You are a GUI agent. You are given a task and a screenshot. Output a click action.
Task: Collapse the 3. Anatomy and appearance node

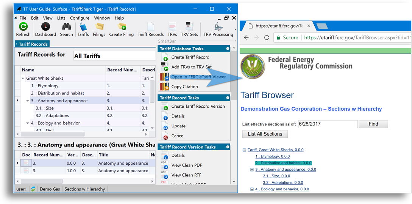[x=28, y=101]
